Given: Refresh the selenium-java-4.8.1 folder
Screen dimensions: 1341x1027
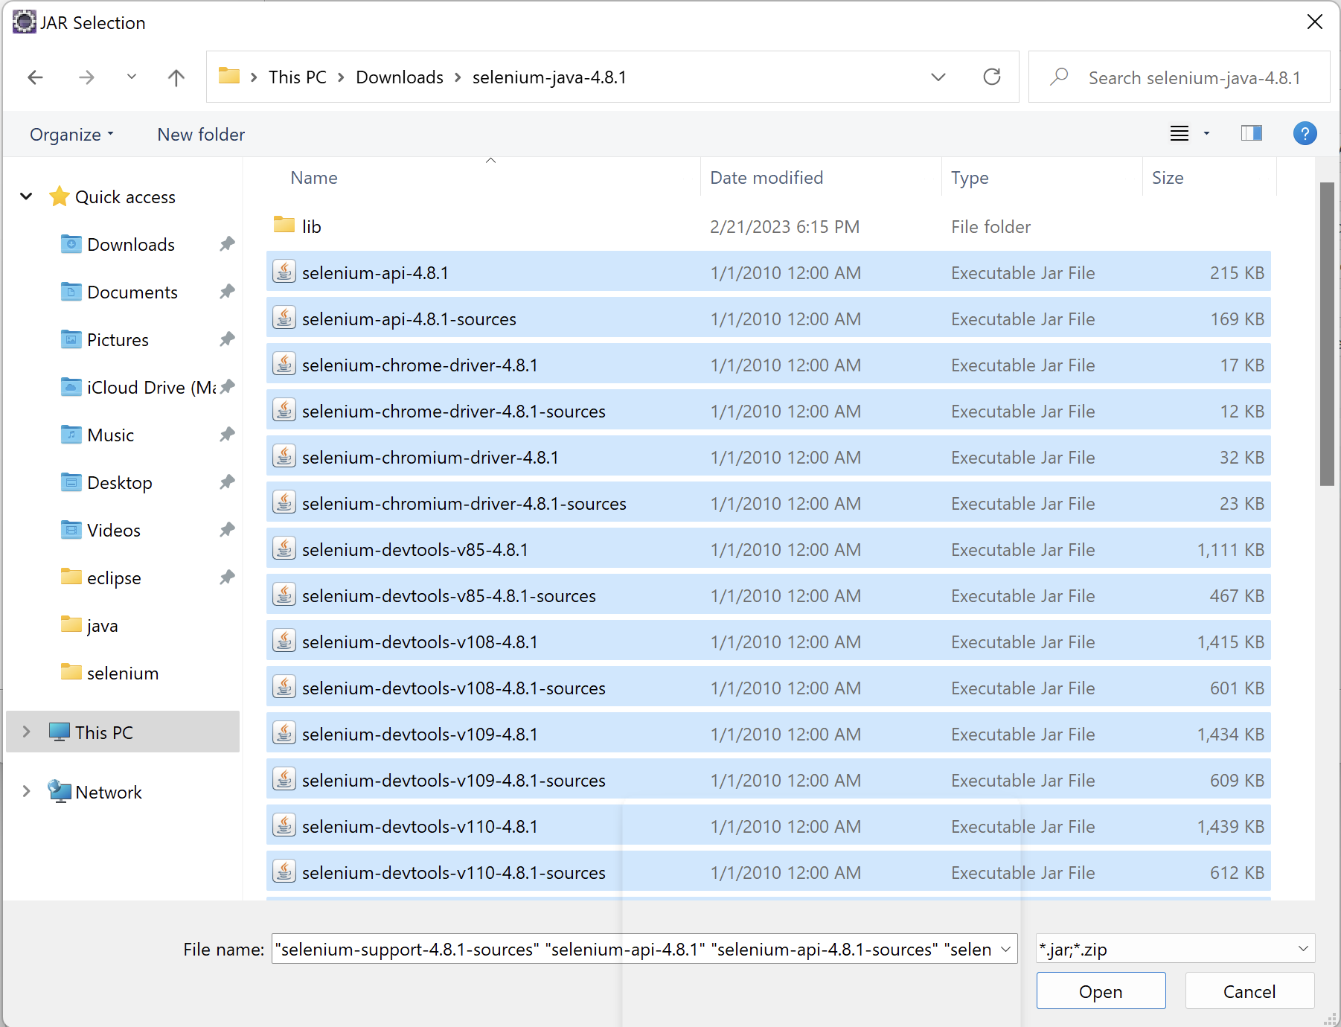Looking at the screenshot, I should [x=992, y=77].
